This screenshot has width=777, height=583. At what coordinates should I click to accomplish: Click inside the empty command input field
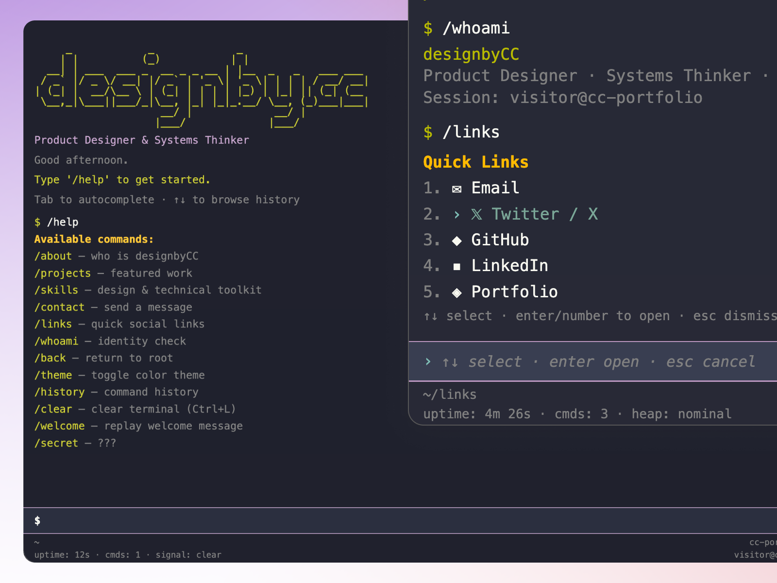click(x=194, y=520)
